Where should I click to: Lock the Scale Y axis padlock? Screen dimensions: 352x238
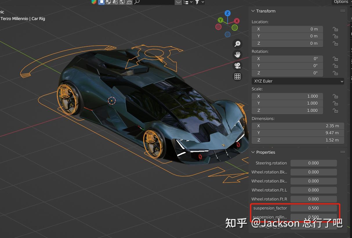click(335, 103)
